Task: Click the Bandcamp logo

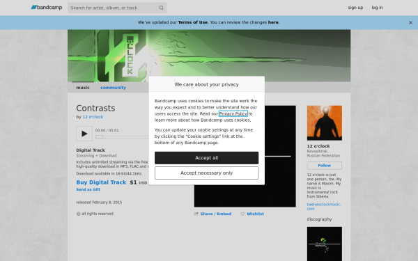Action: [x=47, y=8]
